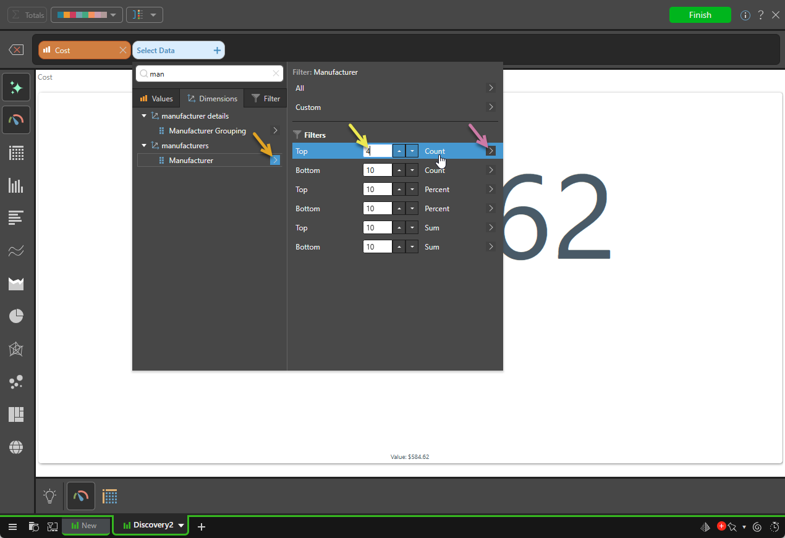Clear the search box text
Image resolution: width=785 pixels, height=538 pixels.
point(276,74)
